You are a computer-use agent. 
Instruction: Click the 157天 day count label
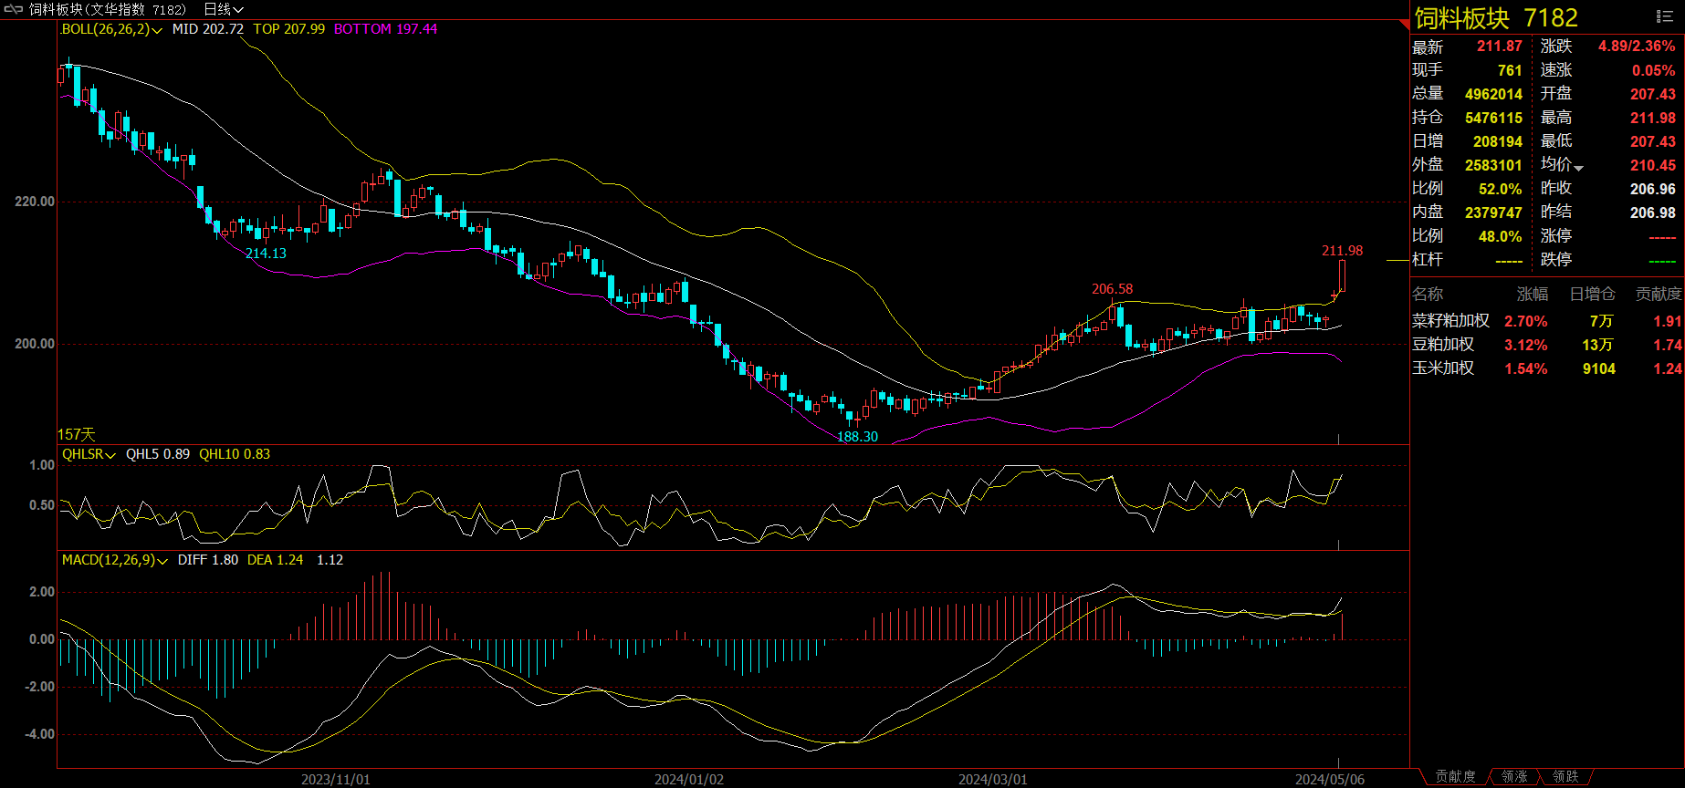[x=77, y=435]
